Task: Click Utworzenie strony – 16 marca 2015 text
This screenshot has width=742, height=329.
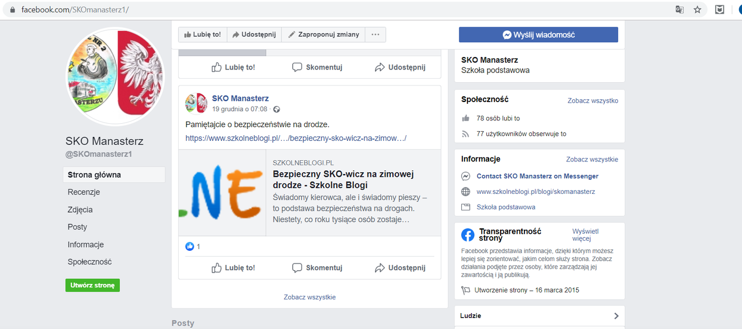Action: pyautogui.click(x=527, y=290)
